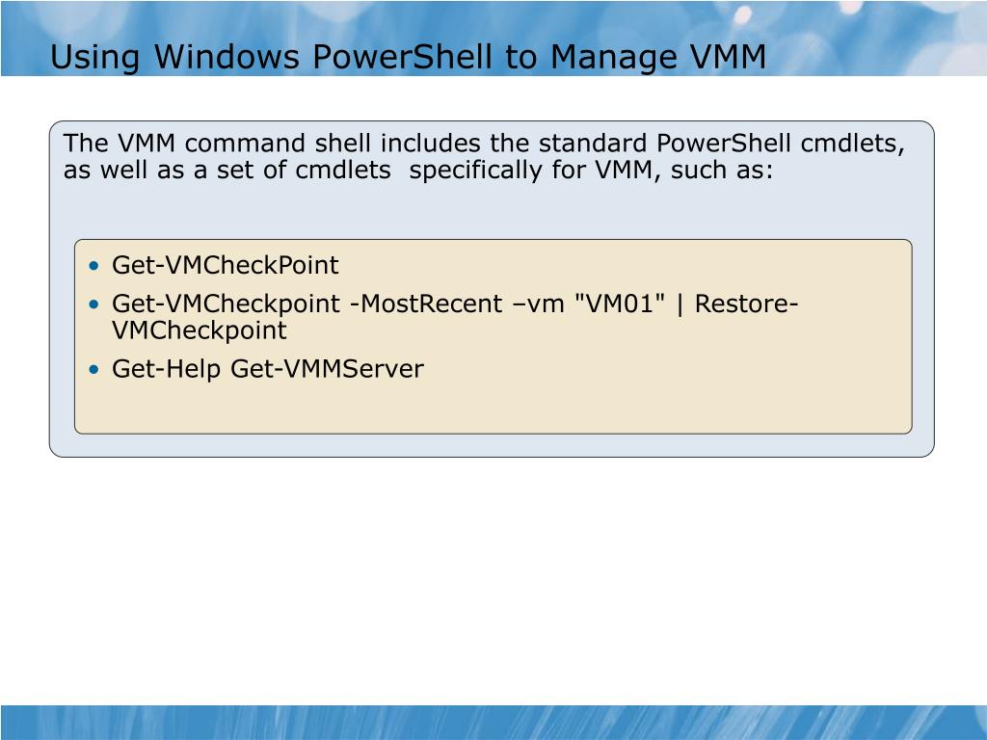Click the slide title "Using Windows PowerShell to Manage VMM"
This screenshot has width=987, height=740.
click(x=408, y=57)
